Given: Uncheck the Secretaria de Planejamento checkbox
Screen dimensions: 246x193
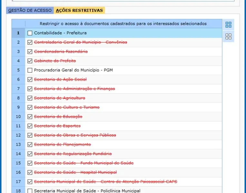Looking at the screenshot, I should 30,144.
